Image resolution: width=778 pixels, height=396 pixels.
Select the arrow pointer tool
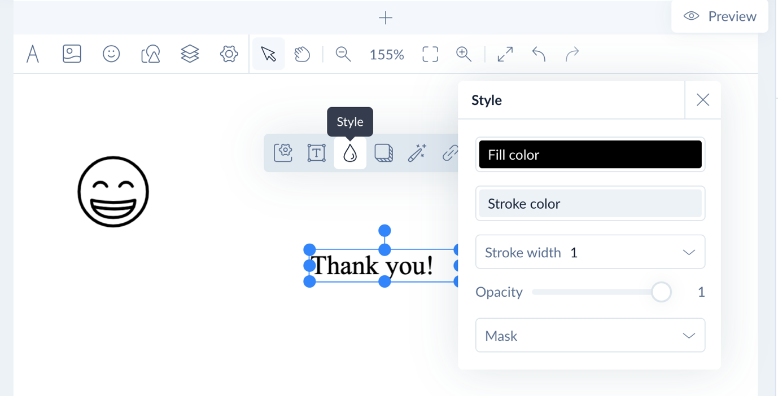(269, 54)
